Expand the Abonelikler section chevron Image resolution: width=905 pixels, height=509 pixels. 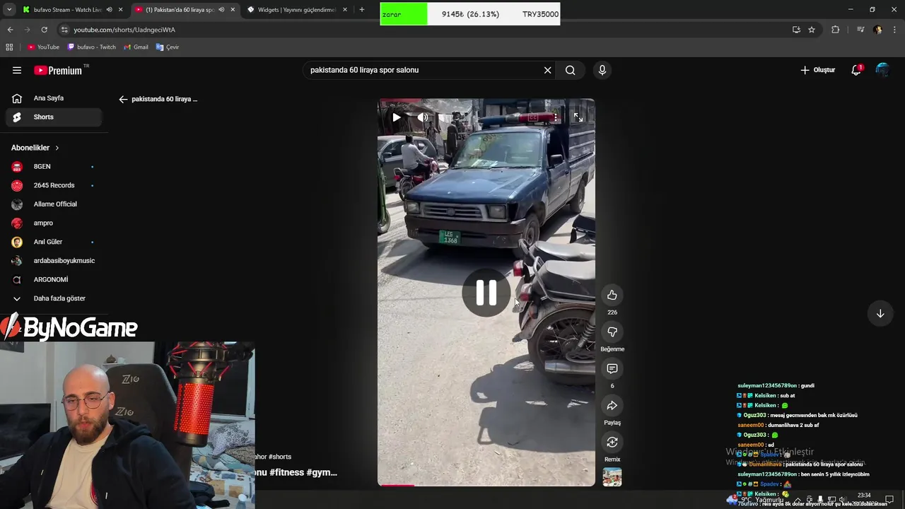[x=57, y=148]
